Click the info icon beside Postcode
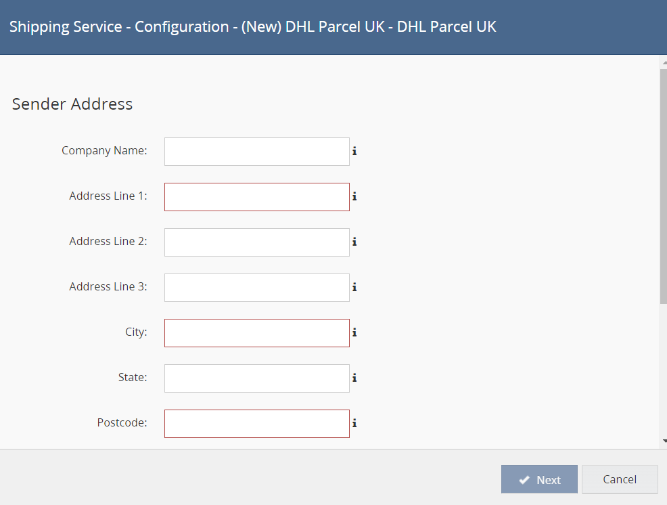Screen dimensions: 667x505 pos(354,423)
